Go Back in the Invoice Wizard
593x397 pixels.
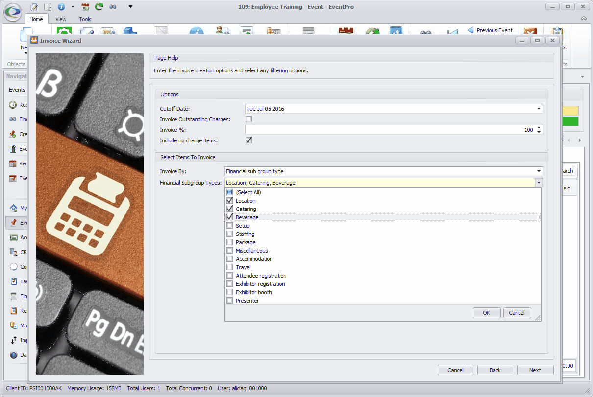coord(495,370)
